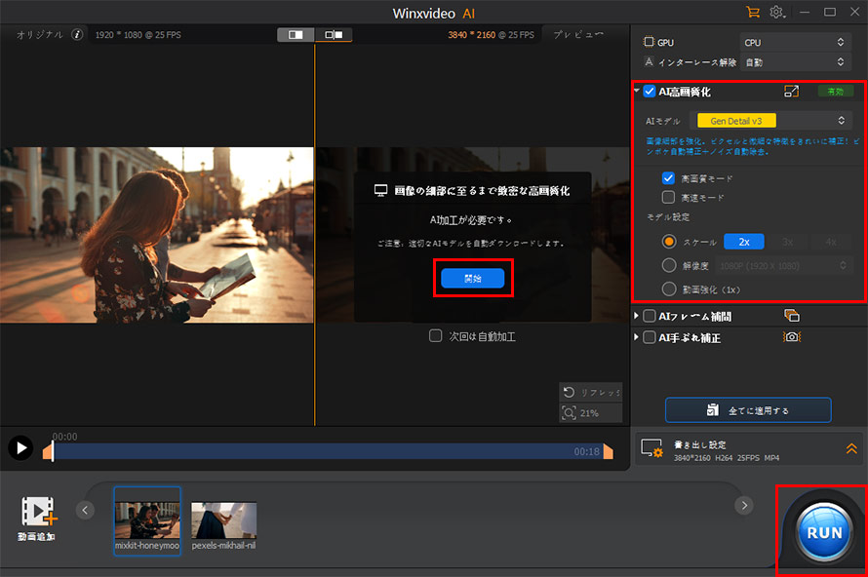Enable the AI手ぶれ補正 checkbox
Screen dimensions: 868x577
pos(650,337)
